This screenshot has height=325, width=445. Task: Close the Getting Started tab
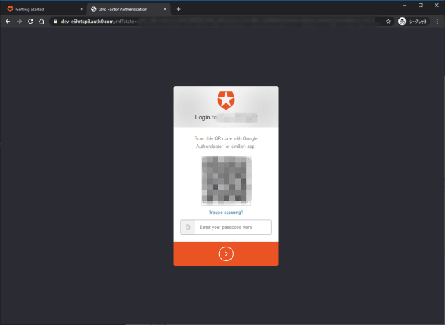(81, 9)
